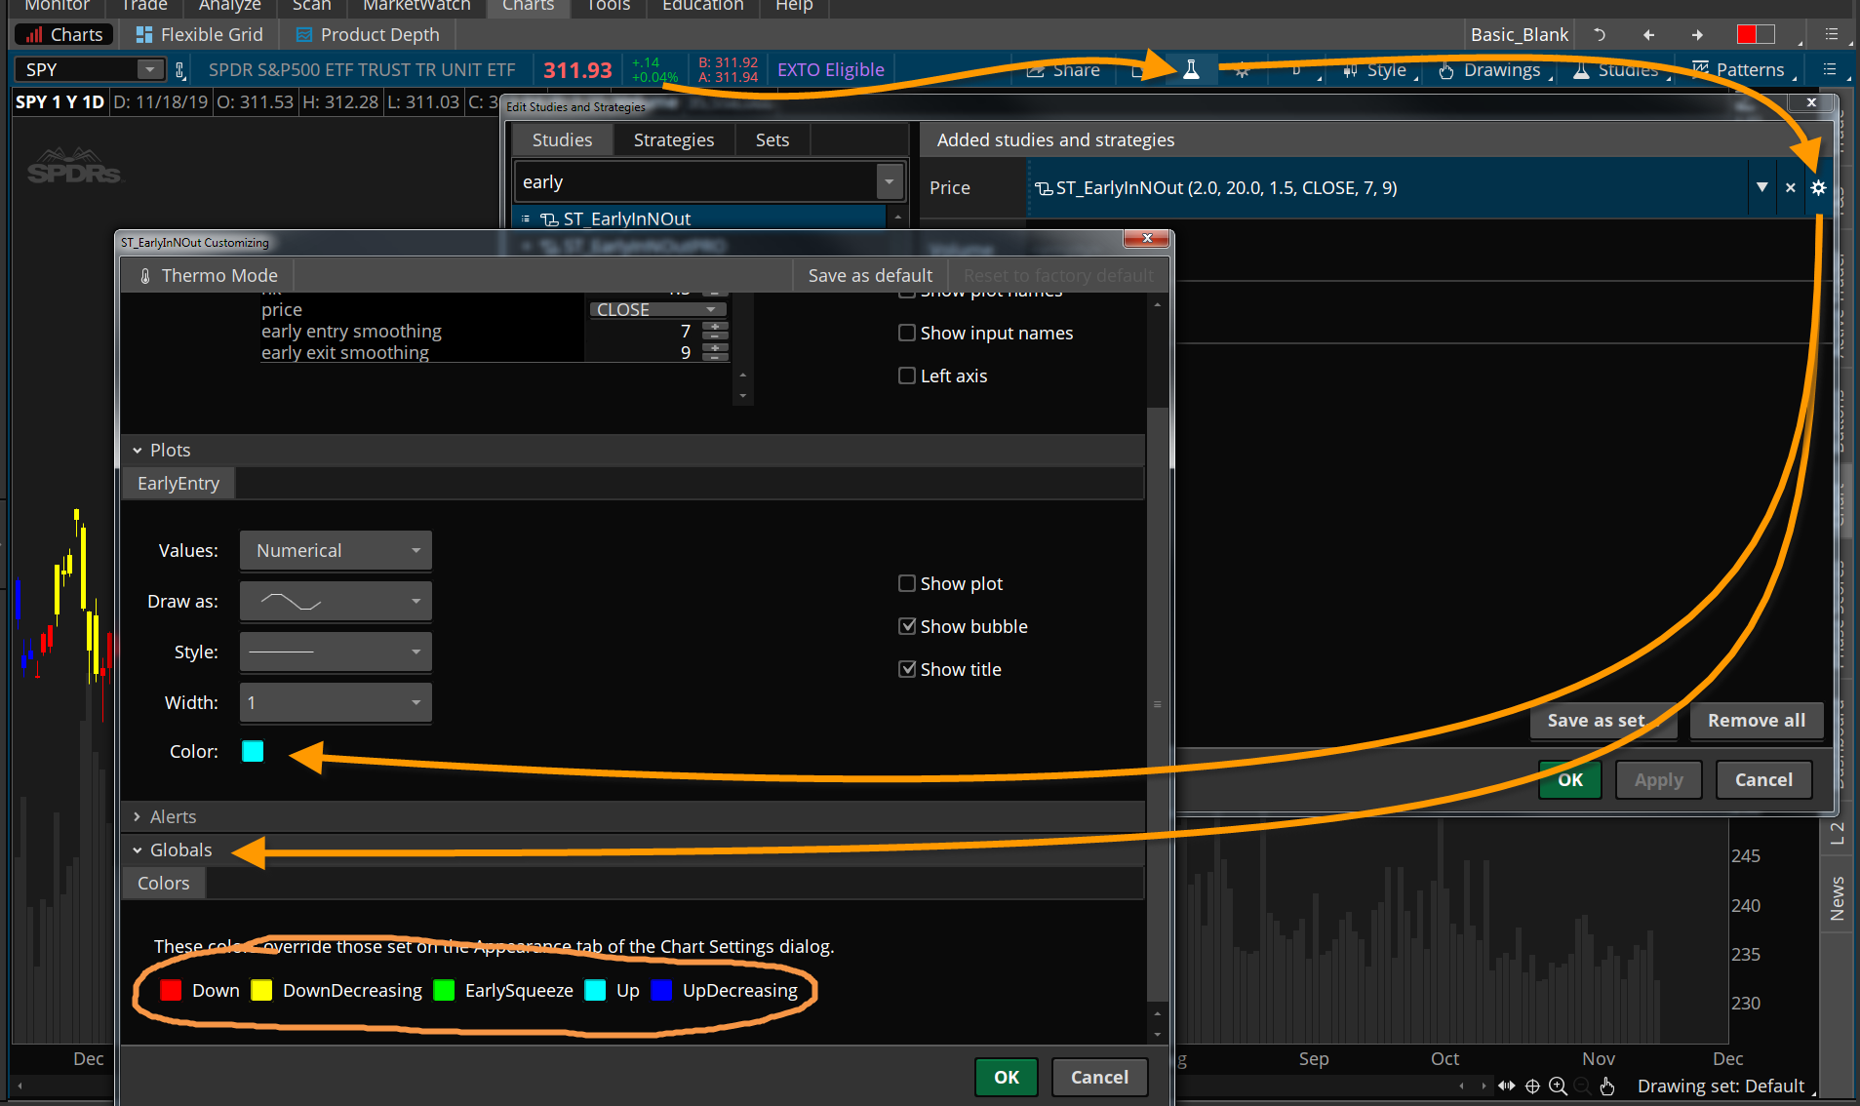Toggle Thermo Mode thermometer button

pos(208,275)
